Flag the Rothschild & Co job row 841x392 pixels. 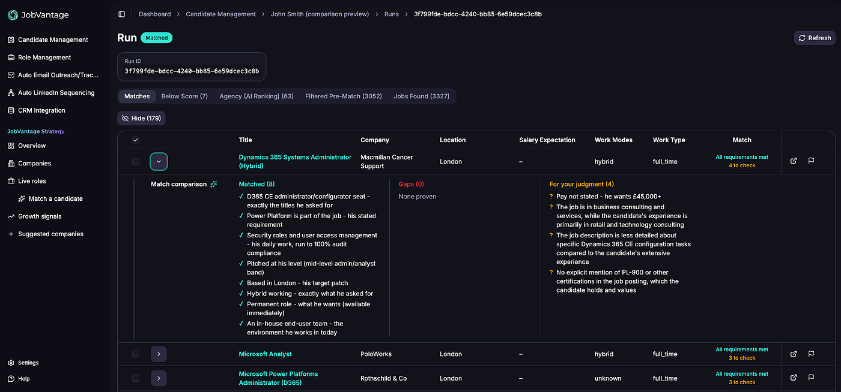click(x=811, y=378)
